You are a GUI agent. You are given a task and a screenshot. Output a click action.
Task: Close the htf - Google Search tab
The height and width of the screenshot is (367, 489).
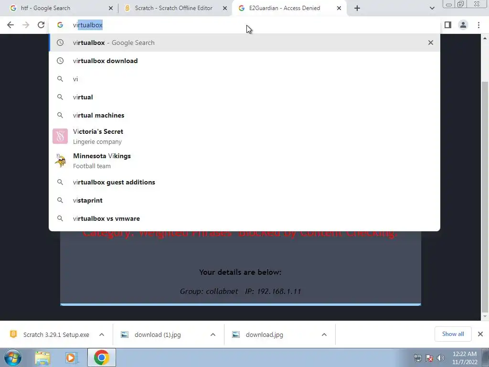(111, 9)
